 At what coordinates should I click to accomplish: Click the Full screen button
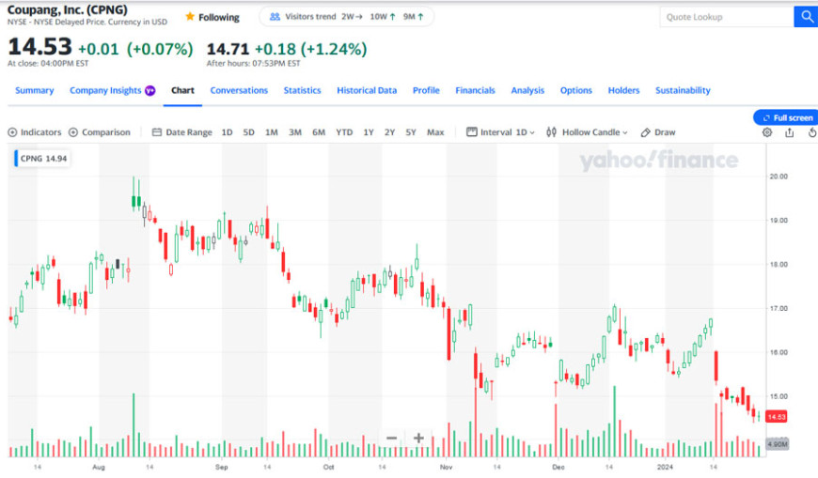tap(786, 117)
